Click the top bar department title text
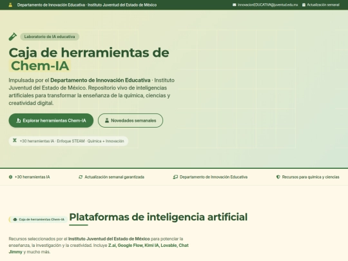348x261 pixels. 87,5
